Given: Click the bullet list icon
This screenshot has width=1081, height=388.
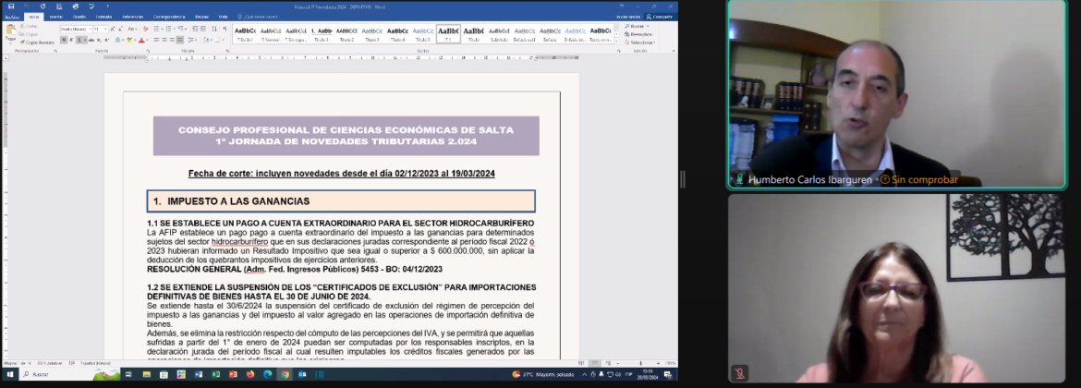Looking at the screenshot, I should coord(154,29).
